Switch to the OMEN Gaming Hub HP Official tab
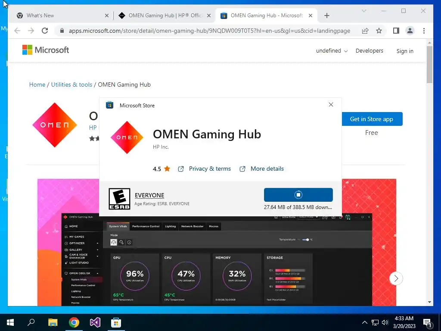Image resolution: width=441 pixels, height=331 pixels. pyautogui.click(x=165, y=16)
